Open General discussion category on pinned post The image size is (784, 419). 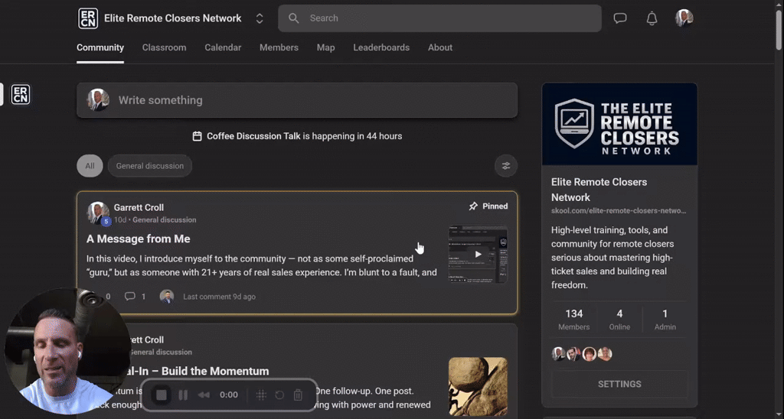pyautogui.click(x=164, y=219)
